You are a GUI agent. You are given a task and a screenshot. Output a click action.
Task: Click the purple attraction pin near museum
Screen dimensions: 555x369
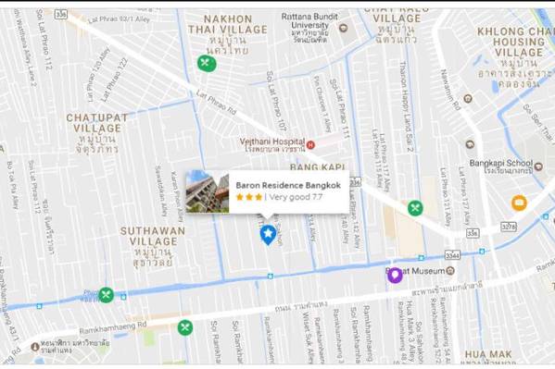coord(395,276)
